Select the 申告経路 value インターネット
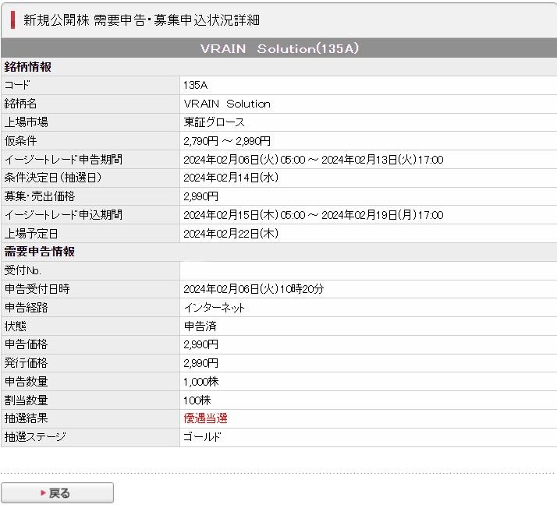Screen dimensions: 557x515 pos(215,308)
